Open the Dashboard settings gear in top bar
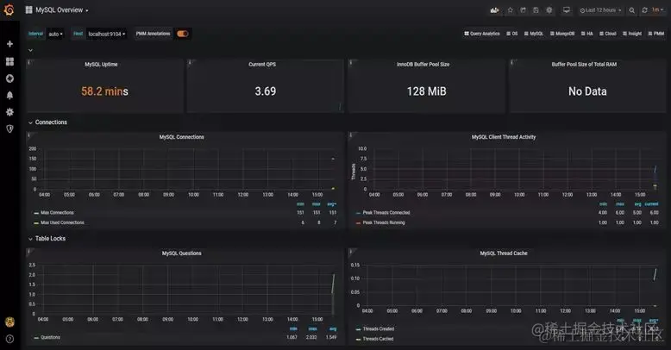The width and height of the screenshot is (671, 350). coord(549,10)
